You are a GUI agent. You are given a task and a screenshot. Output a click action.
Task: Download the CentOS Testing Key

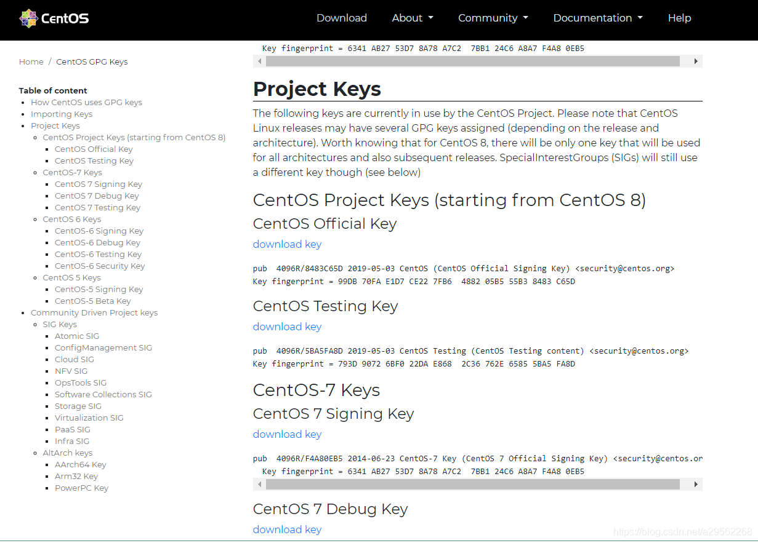pos(287,327)
